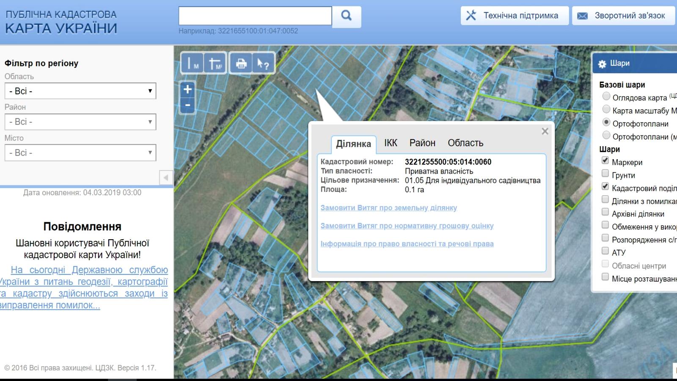Click the print map icon
Viewport: 677px width, 381px height.
tap(241, 63)
